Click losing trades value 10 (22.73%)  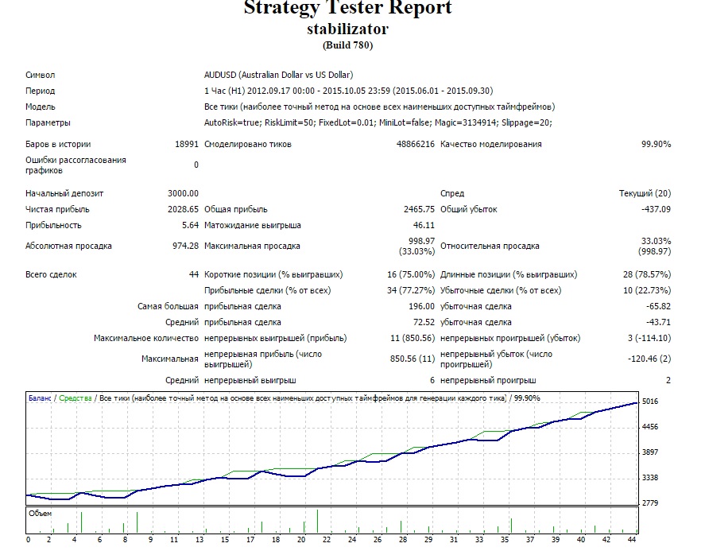tap(647, 290)
